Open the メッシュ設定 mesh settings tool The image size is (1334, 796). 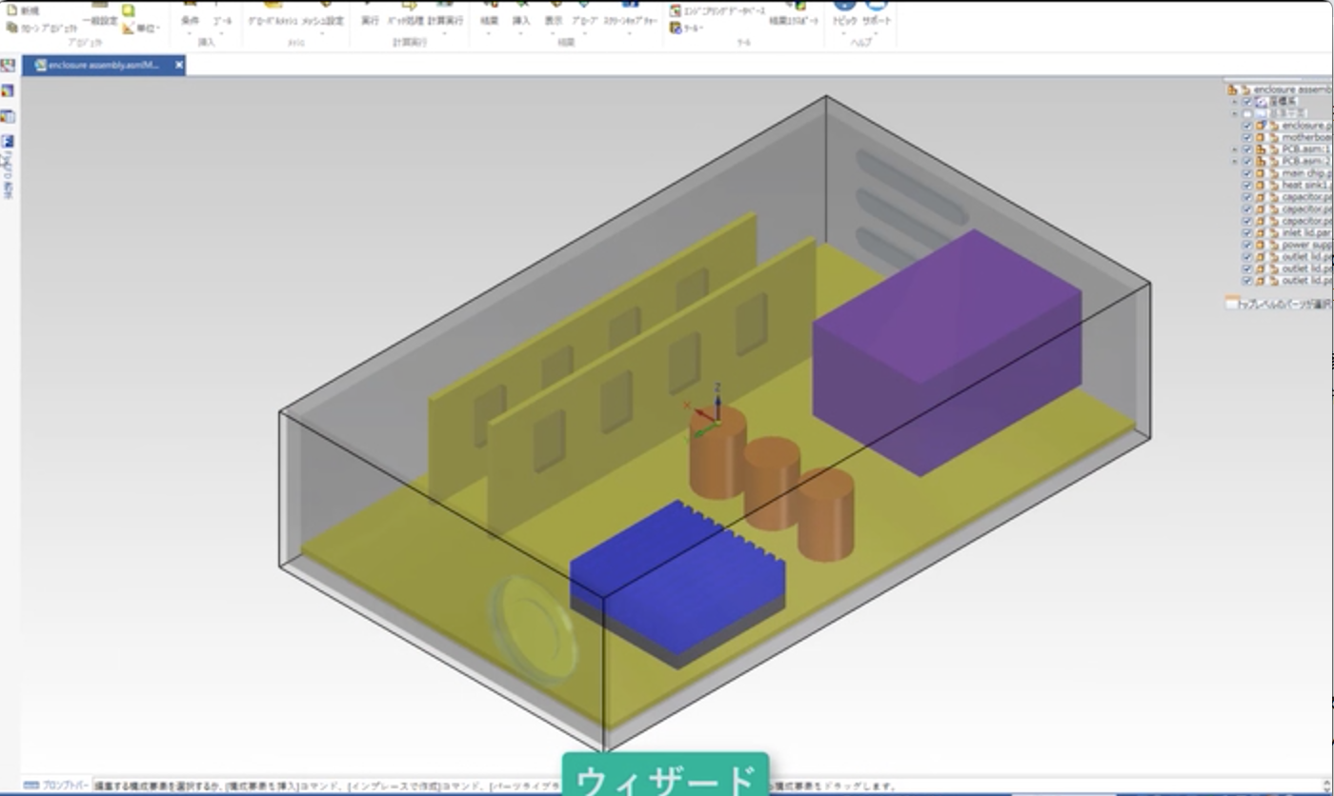pyautogui.click(x=322, y=13)
